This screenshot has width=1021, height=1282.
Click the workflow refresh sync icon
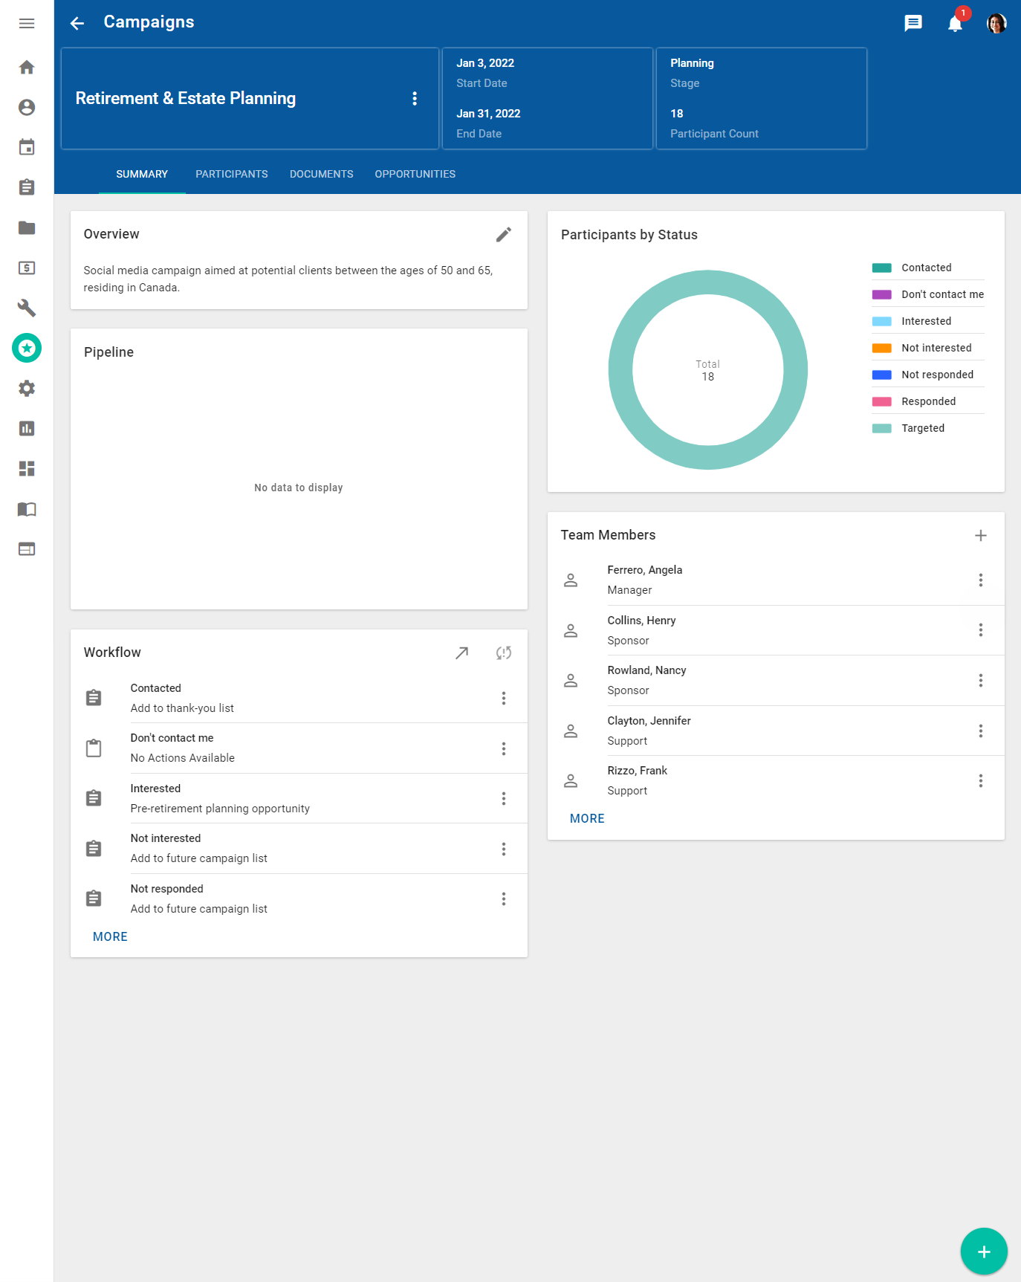coord(503,653)
